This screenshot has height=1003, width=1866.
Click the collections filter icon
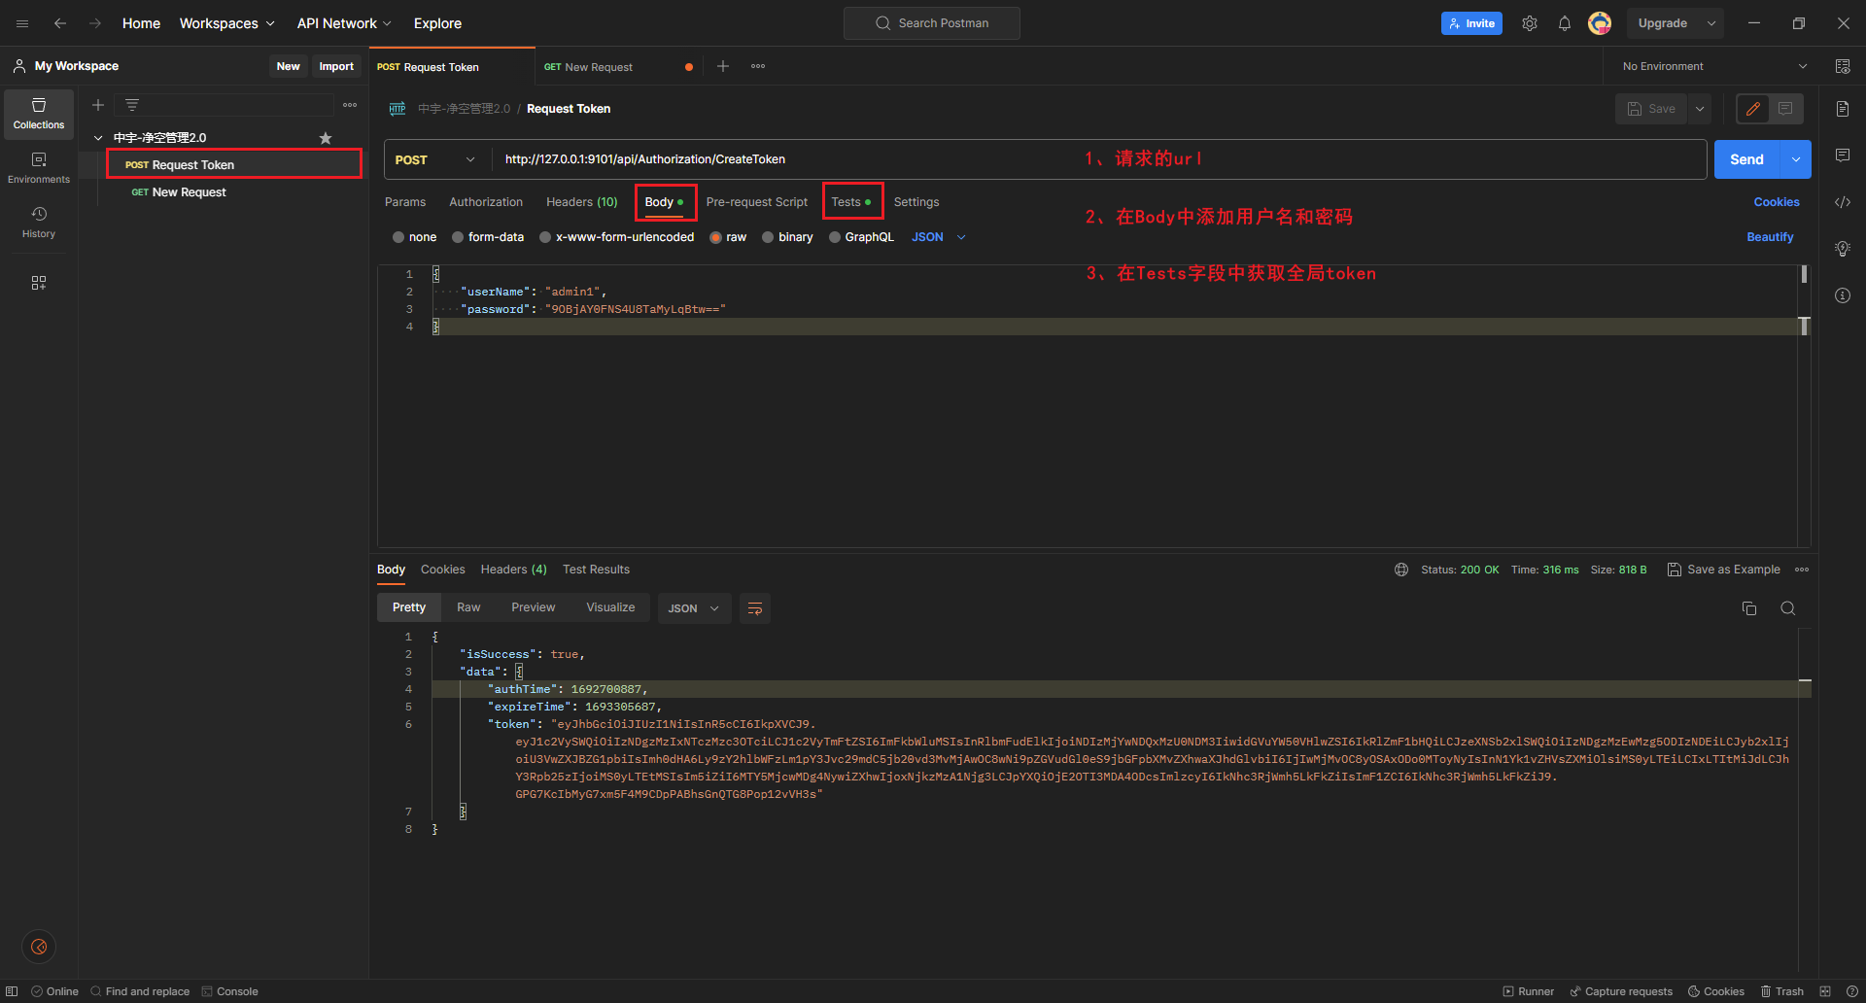click(132, 105)
